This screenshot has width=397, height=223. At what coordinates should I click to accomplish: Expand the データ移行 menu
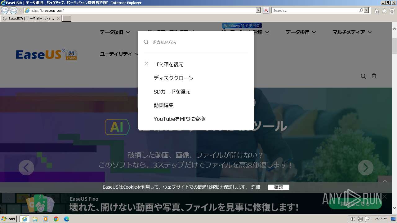tap(301, 32)
